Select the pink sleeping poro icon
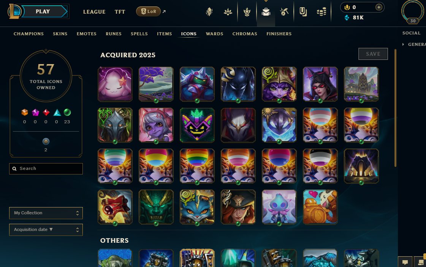This screenshot has width=426, height=267. pos(115,84)
